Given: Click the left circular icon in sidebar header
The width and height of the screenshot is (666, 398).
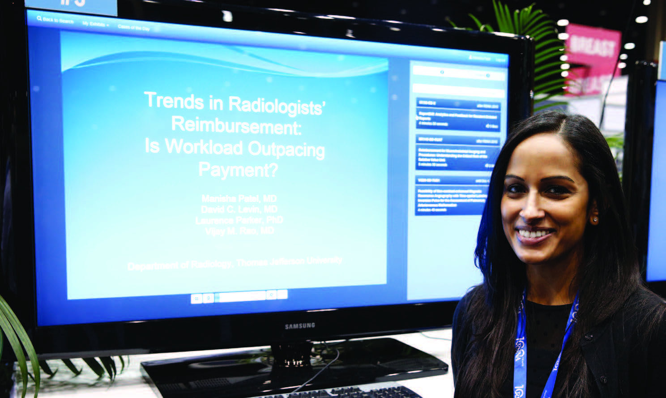Looking at the screenshot, I should [442, 72].
